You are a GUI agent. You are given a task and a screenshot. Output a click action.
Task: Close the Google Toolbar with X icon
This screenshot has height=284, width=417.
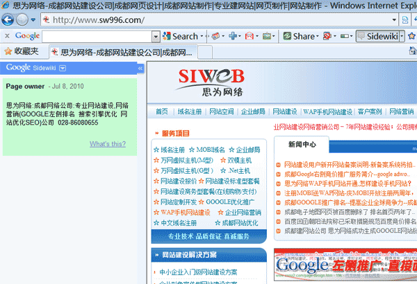(x=6, y=36)
